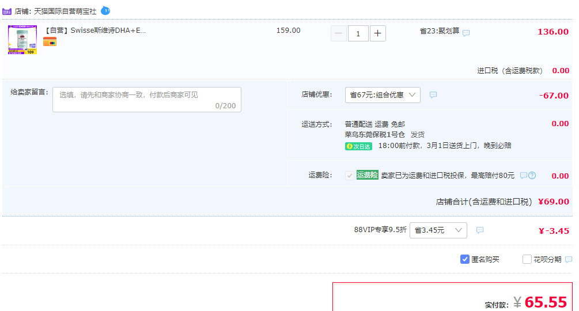Viewport: 579px width, 311px height.
Task: Click the 普通配送 运费 免邮 shipping text
Action: point(375,124)
